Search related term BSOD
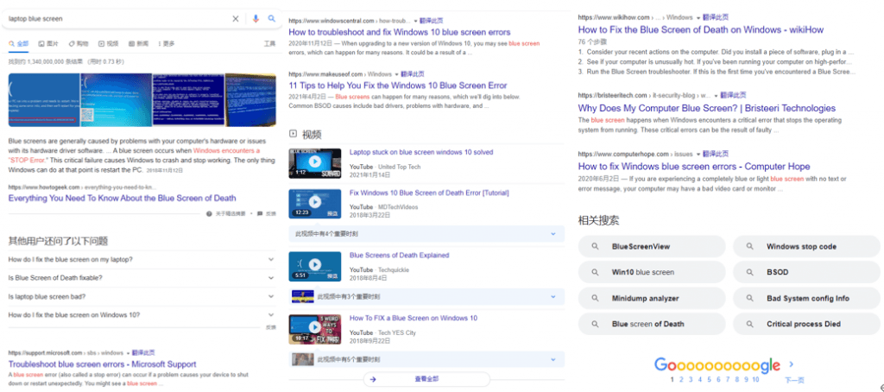 [x=806, y=272]
